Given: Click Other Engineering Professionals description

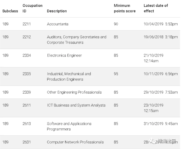Looking at the screenshot, I should [x=74, y=92].
